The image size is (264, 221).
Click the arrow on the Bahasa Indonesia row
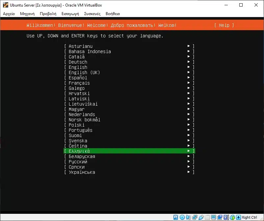(189, 51)
